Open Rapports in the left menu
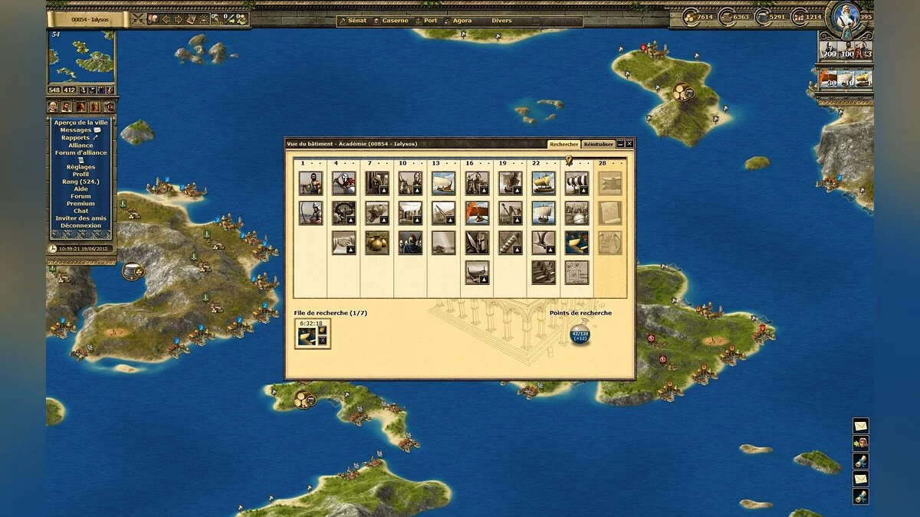This screenshot has height=517, width=920. click(x=75, y=138)
